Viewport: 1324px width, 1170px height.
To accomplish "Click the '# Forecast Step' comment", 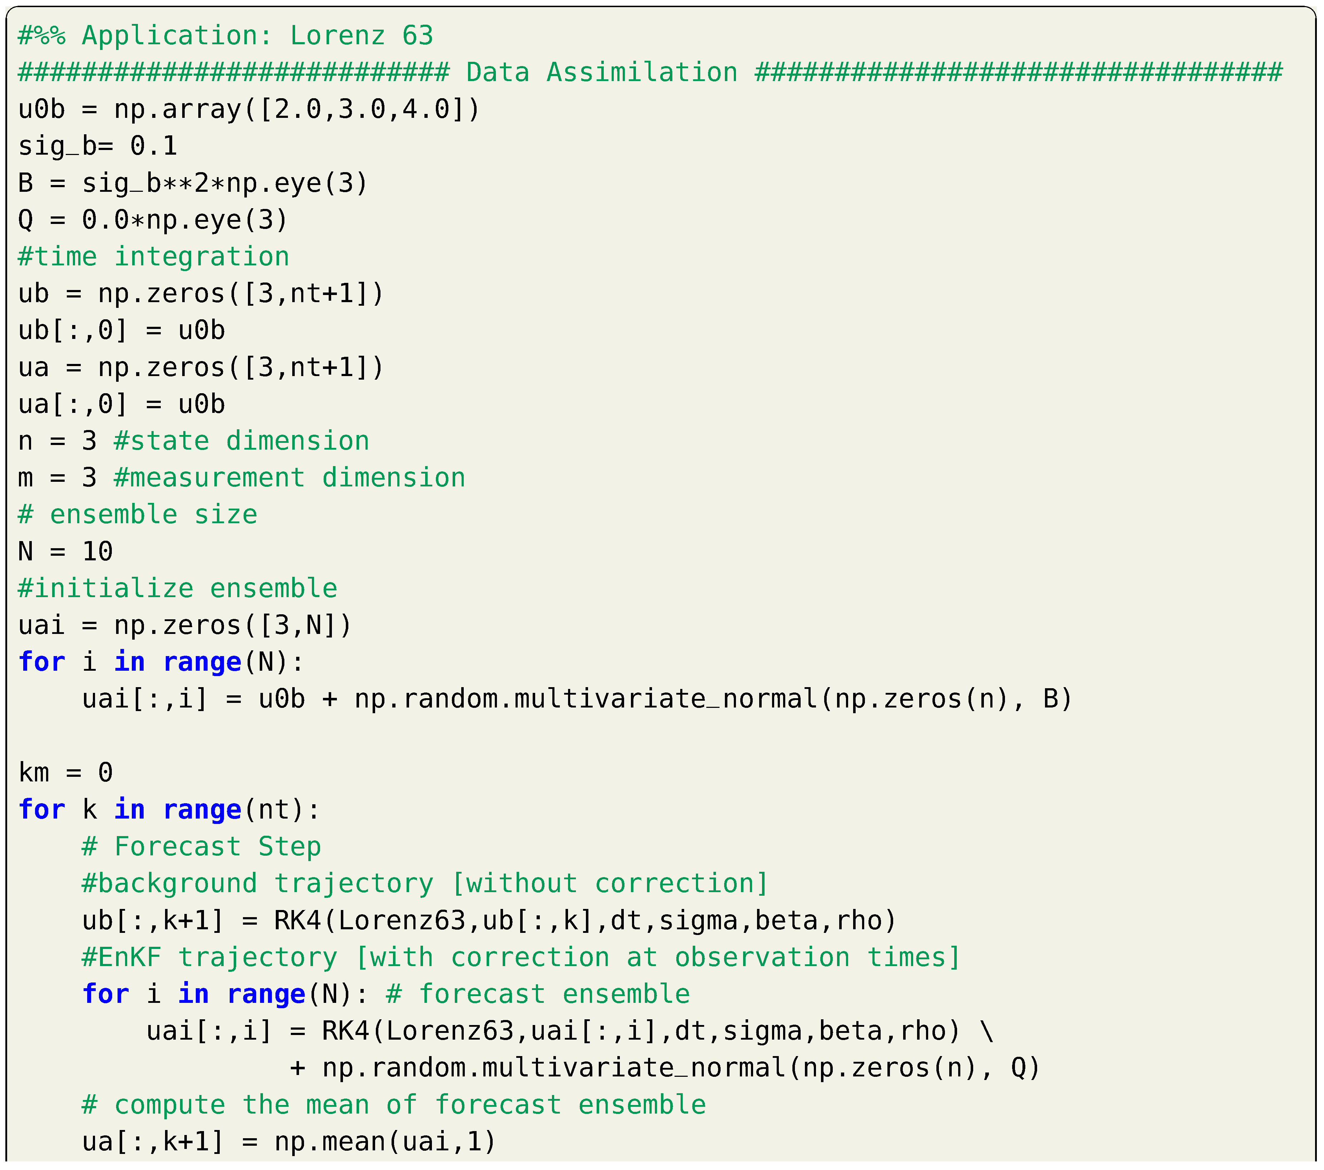I will click(x=201, y=846).
